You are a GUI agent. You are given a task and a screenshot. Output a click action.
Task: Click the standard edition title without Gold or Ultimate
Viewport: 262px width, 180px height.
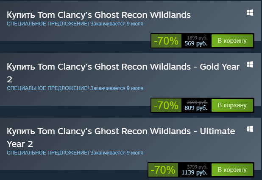pyautogui.click(x=99, y=15)
